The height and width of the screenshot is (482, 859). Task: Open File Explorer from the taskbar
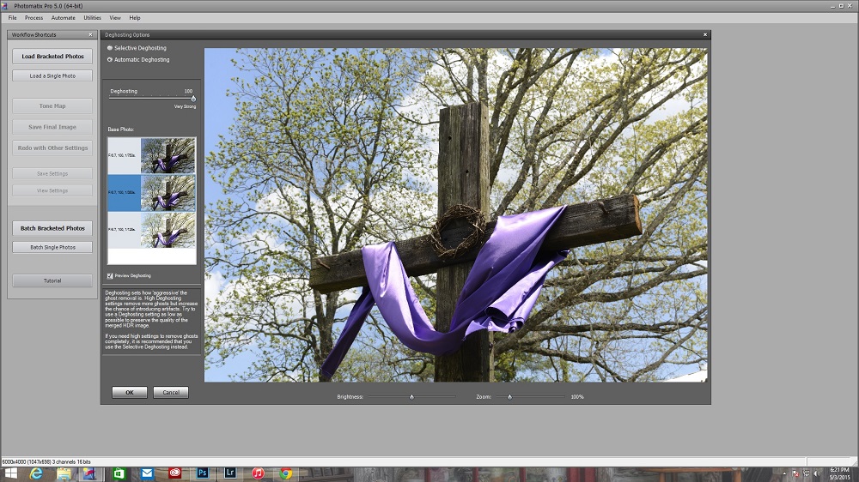click(x=63, y=473)
